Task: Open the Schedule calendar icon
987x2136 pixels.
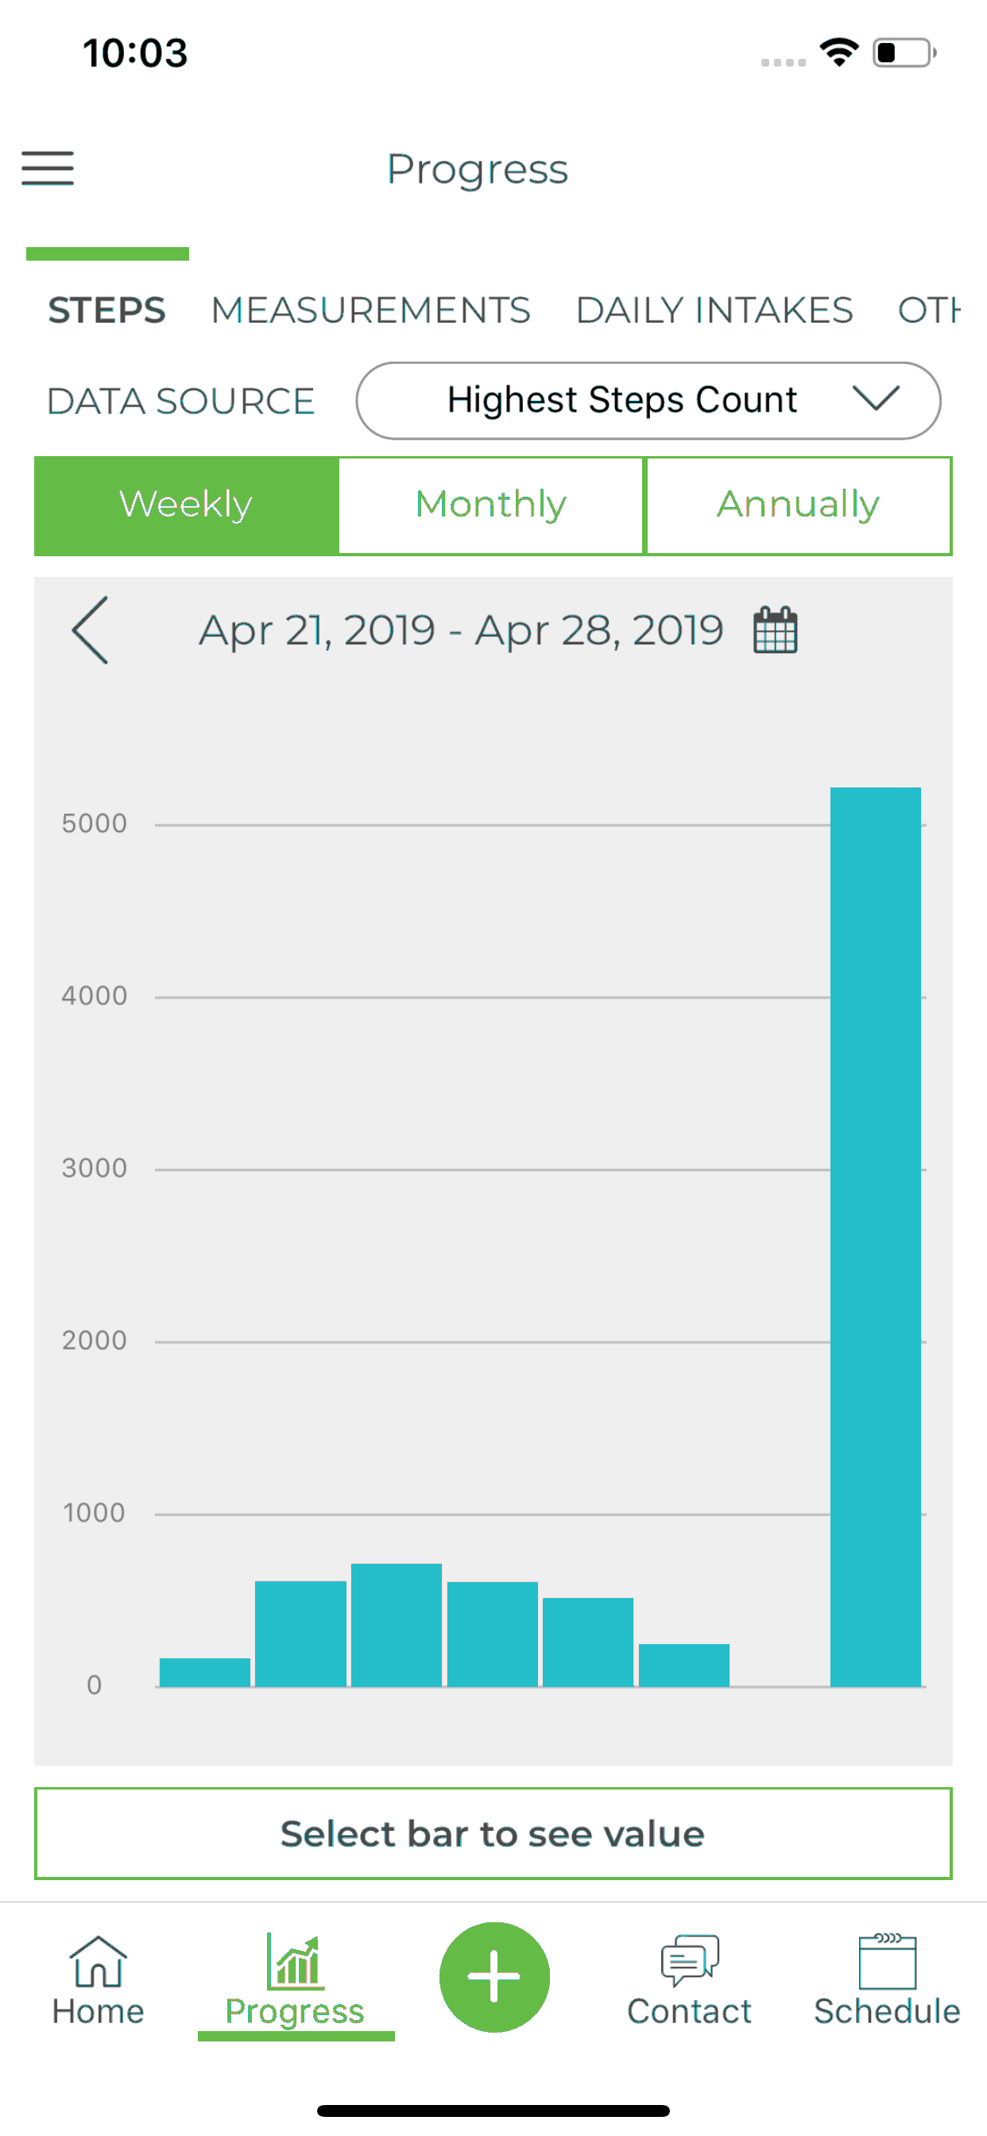Action: (x=887, y=1962)
